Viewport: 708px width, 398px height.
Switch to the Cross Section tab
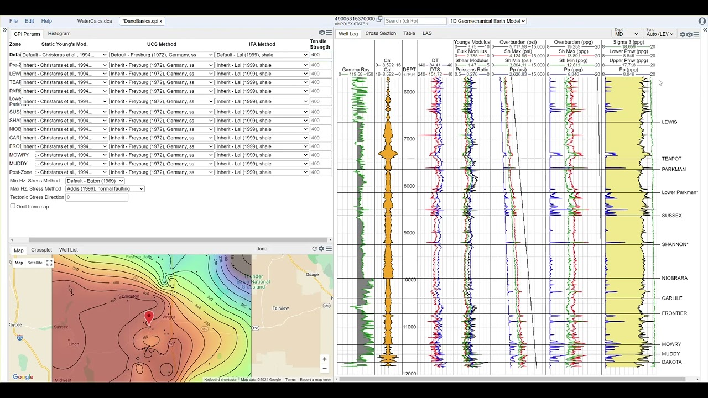pyautogui.click(x=381, y=33)
